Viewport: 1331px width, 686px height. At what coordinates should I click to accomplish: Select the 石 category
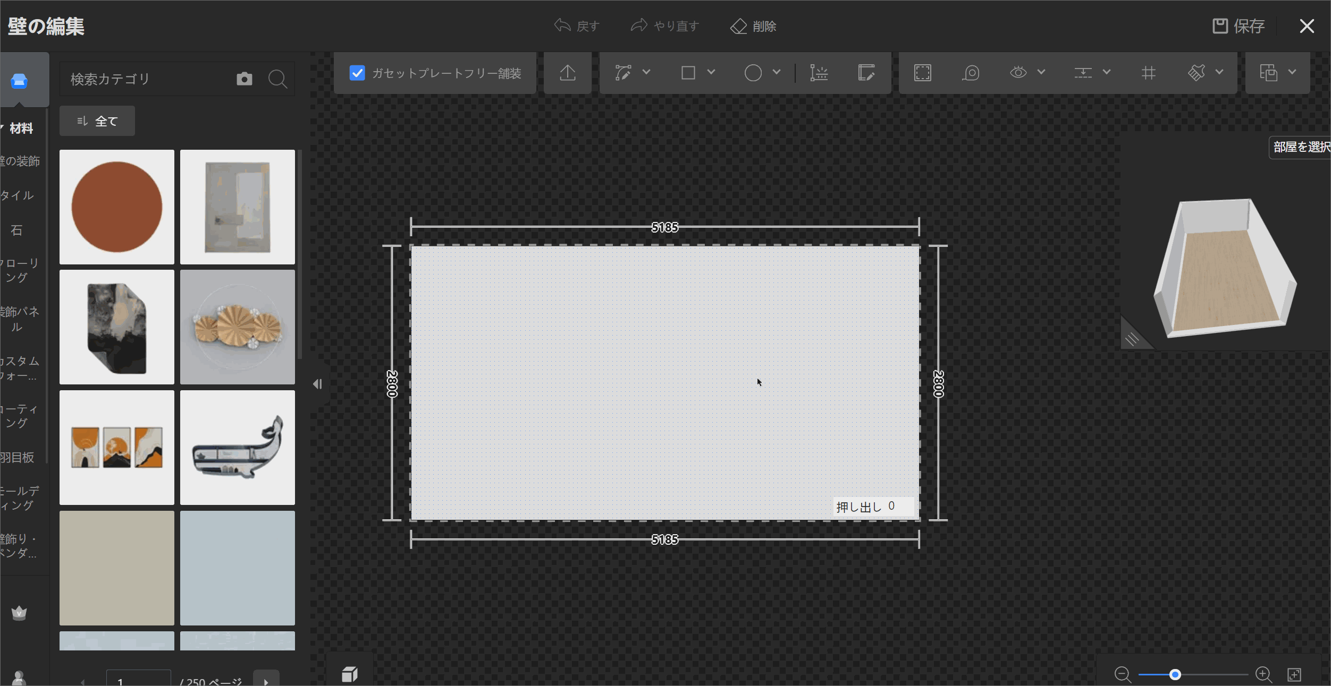pos(17,230)
